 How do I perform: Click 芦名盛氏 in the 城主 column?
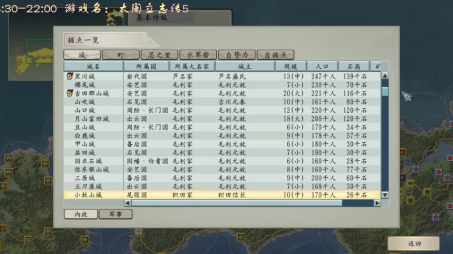pyautogui.click(x=232, y=76)
